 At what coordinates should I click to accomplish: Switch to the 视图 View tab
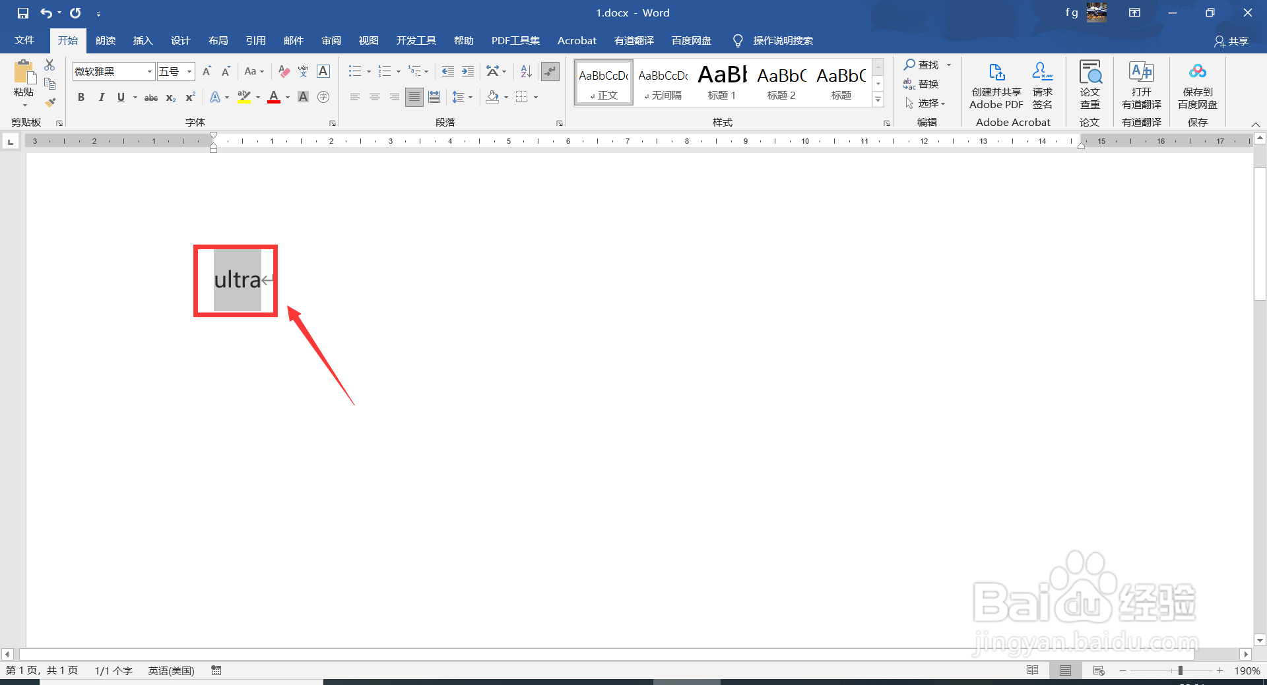(x=369, y=40)
